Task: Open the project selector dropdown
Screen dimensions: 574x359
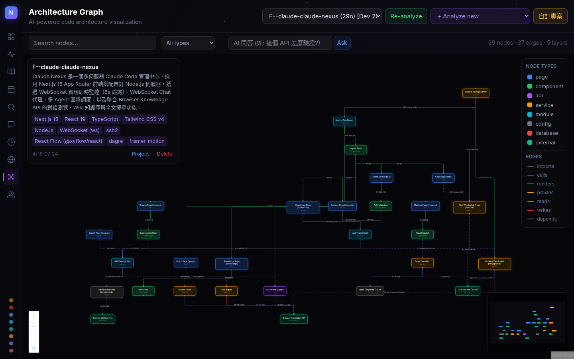Action: (x=322, y=16)
